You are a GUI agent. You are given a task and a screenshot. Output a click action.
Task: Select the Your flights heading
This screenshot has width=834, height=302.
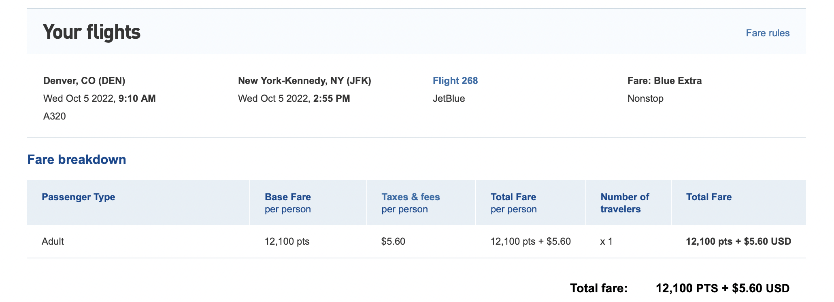(x=92, y=32)
